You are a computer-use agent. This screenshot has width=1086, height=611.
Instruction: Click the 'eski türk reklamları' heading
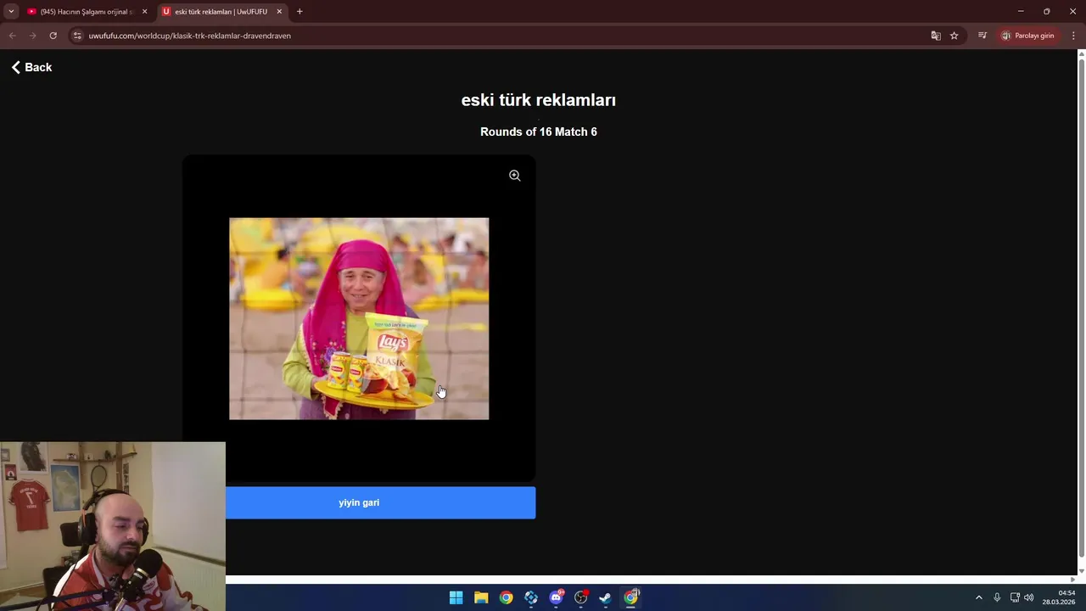tap(539, 100)
